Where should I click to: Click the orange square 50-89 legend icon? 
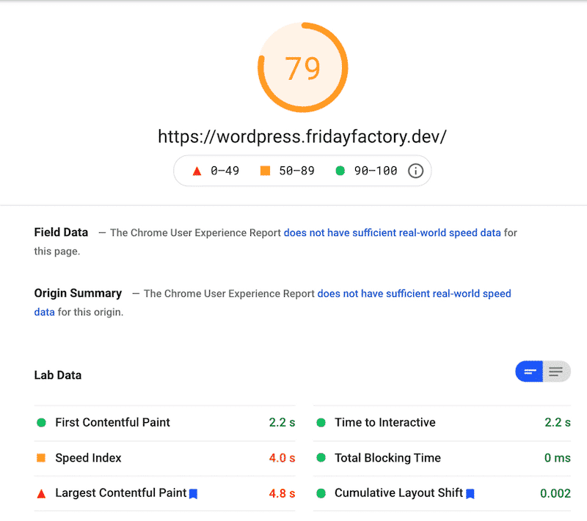264,170
